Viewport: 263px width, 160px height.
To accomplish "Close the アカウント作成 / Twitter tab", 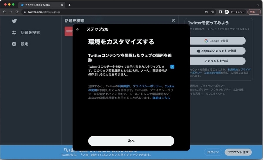I will [62, 5].
